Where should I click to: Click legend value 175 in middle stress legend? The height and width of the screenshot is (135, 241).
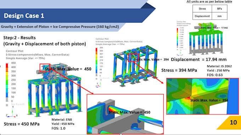pos(101,63)
